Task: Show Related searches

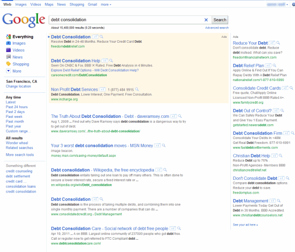Action: (19, 148)
